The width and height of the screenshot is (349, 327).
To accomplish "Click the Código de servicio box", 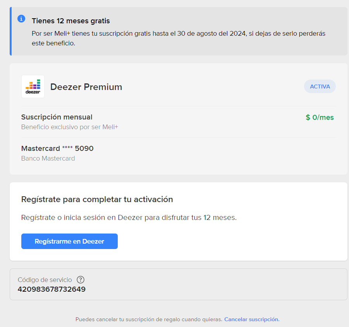I will point(179,284).
